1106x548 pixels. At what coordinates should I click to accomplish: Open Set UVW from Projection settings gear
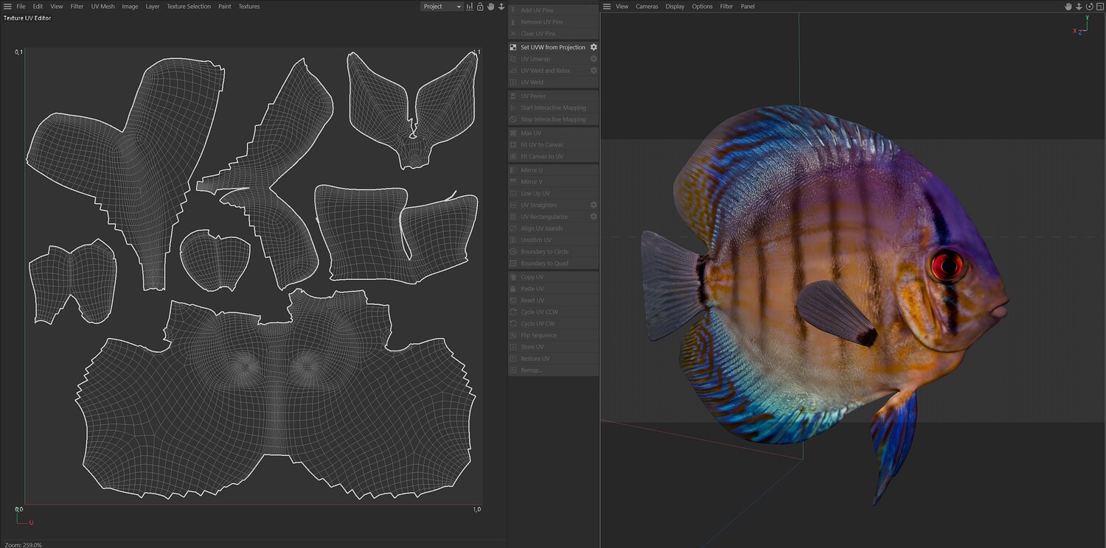pos(594,47)
